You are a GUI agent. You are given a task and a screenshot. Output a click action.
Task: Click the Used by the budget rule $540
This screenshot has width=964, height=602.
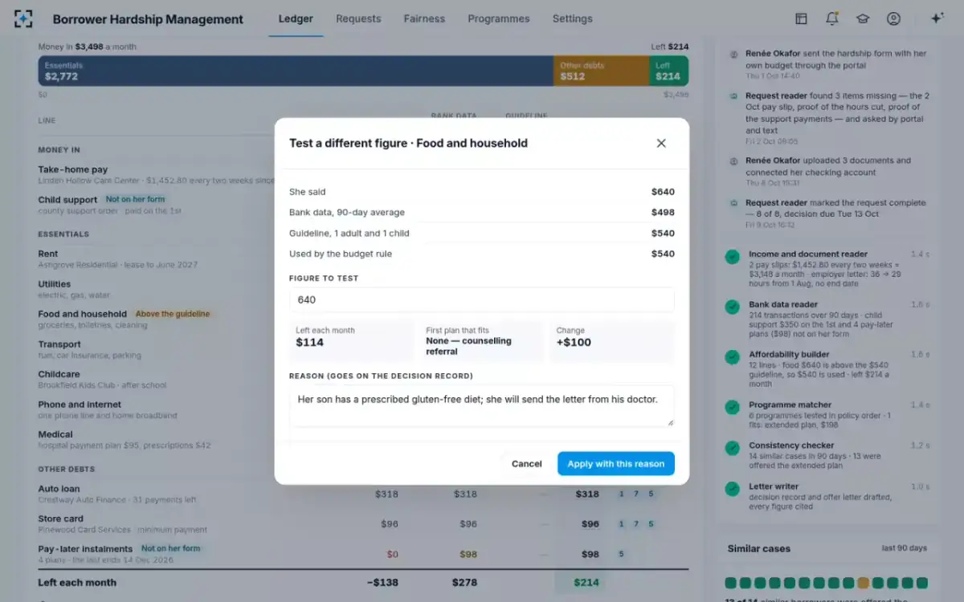(663, 254)
